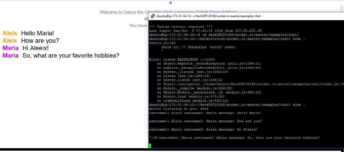This screenshot has width=344, height=152.
Task: Click 'Server listening at port 3000' line
Action: coord(178,109)
